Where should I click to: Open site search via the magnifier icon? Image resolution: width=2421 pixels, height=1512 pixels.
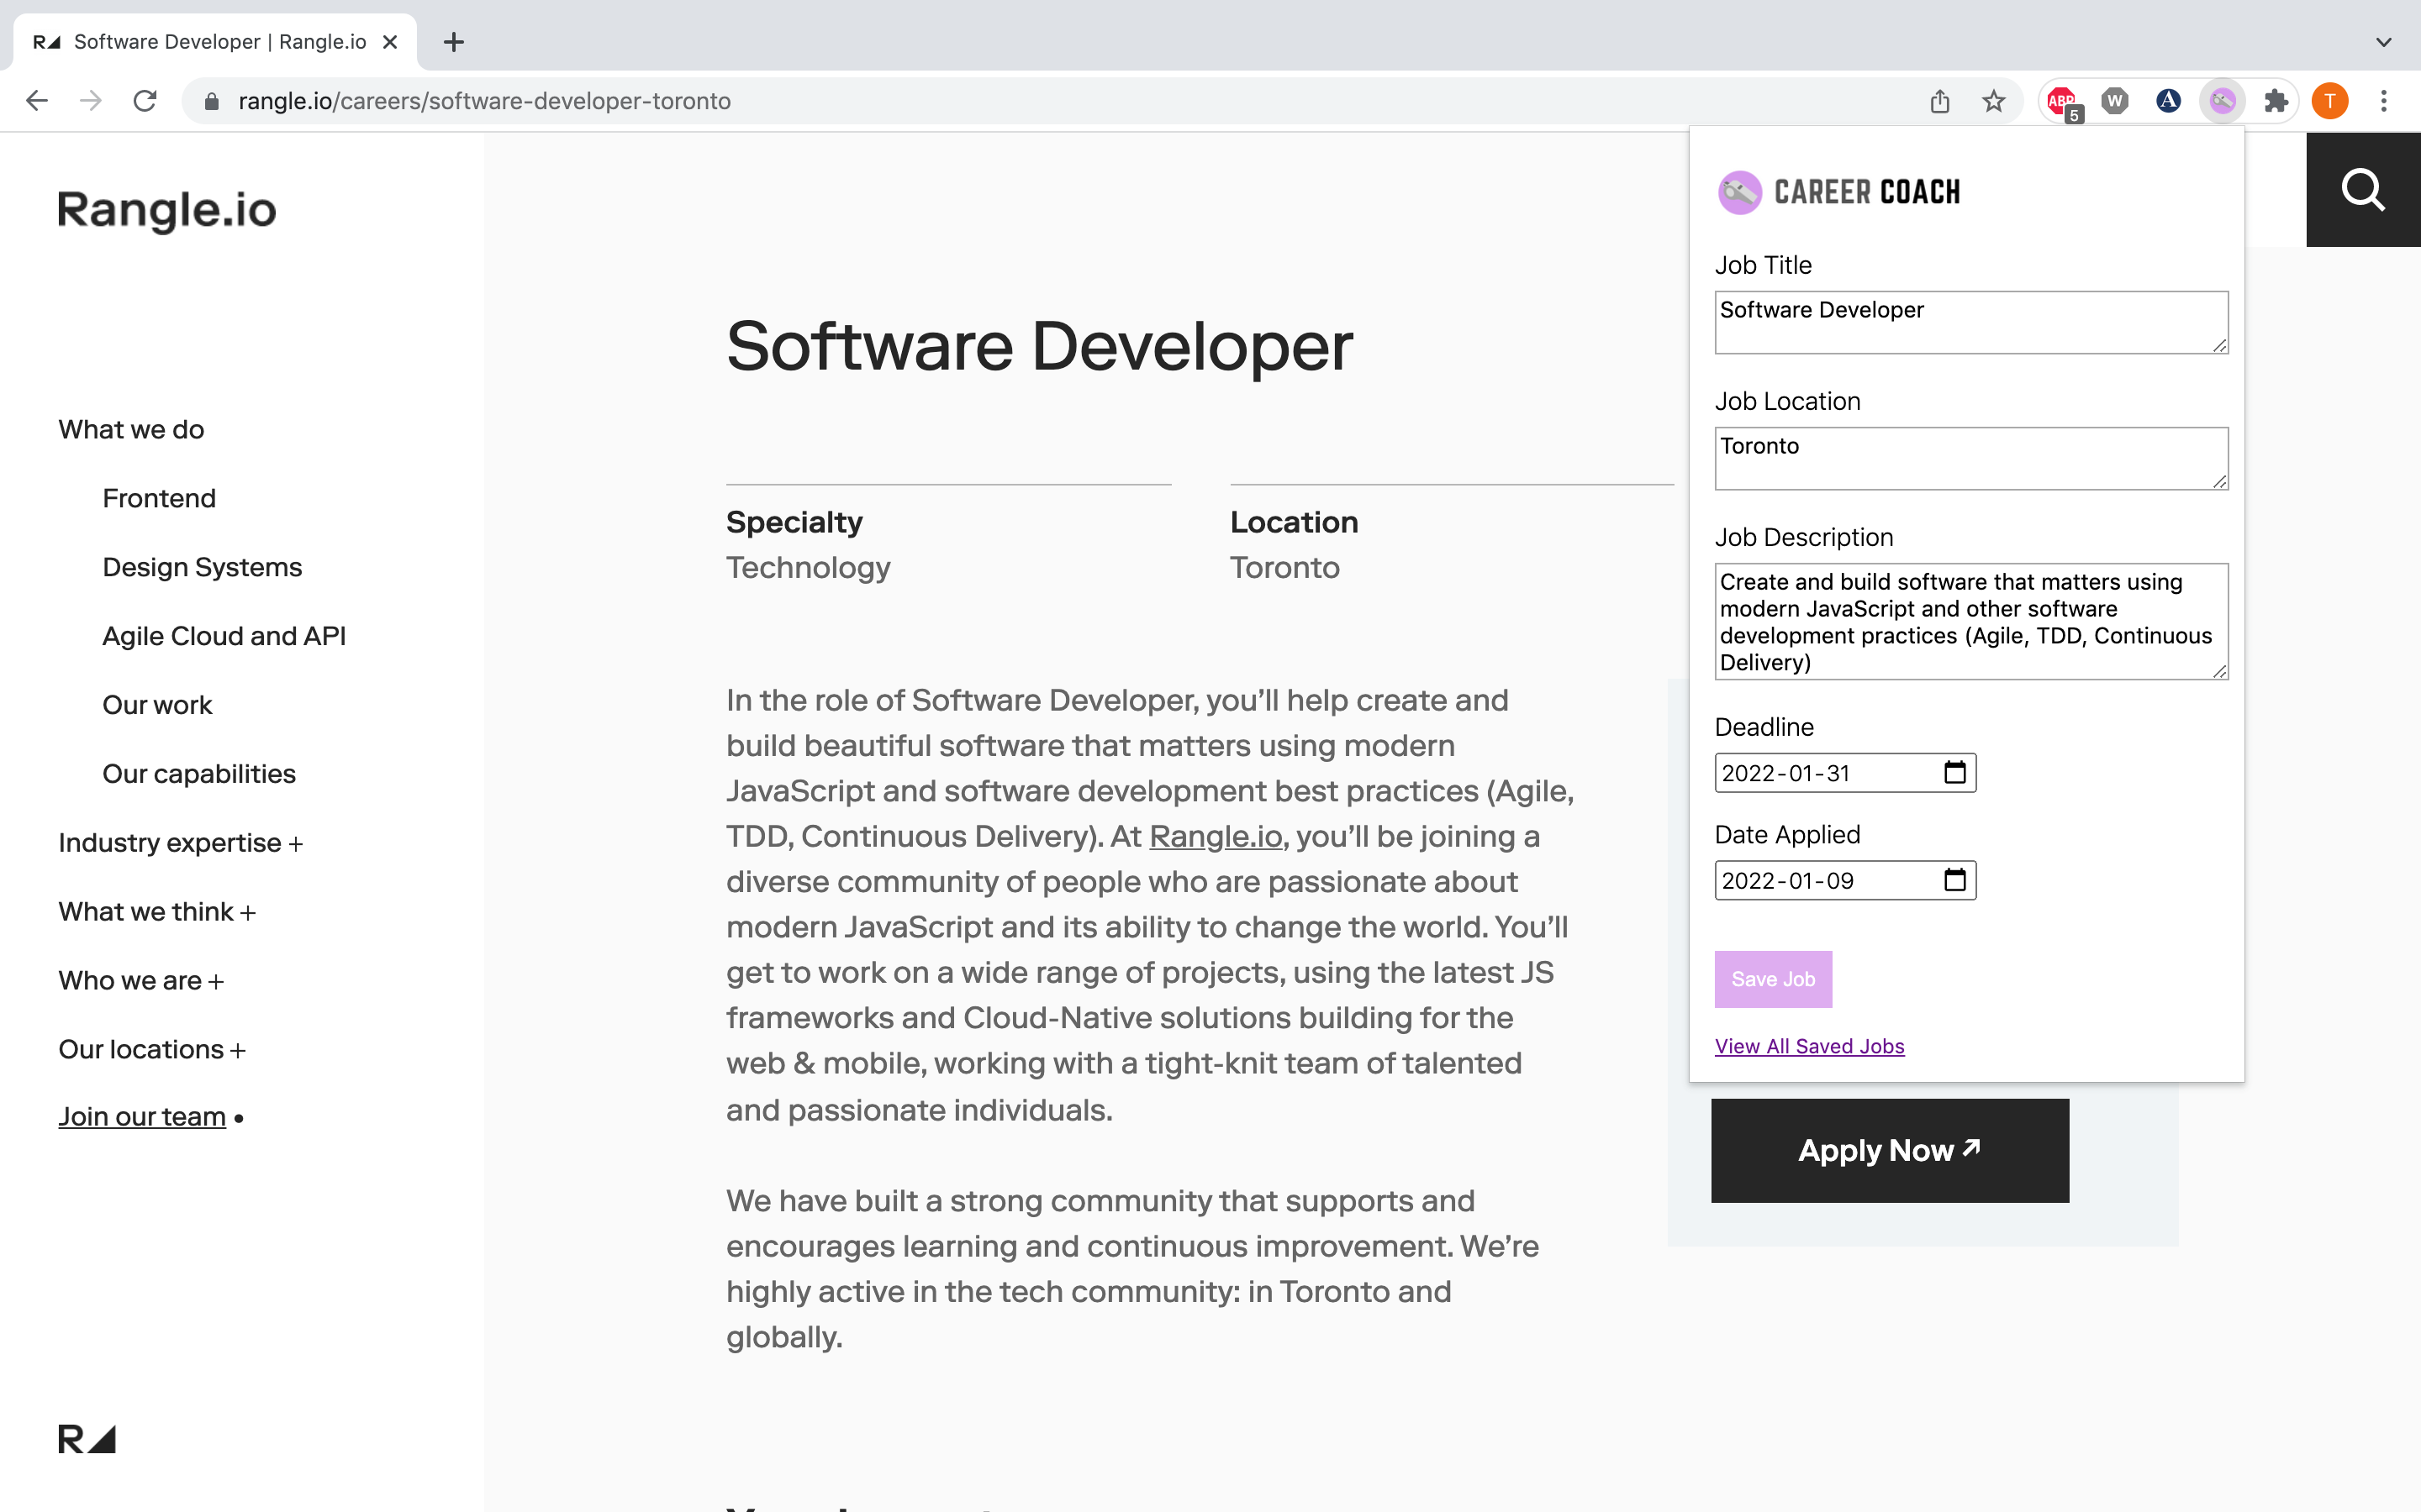click(x=2362, y=190)
